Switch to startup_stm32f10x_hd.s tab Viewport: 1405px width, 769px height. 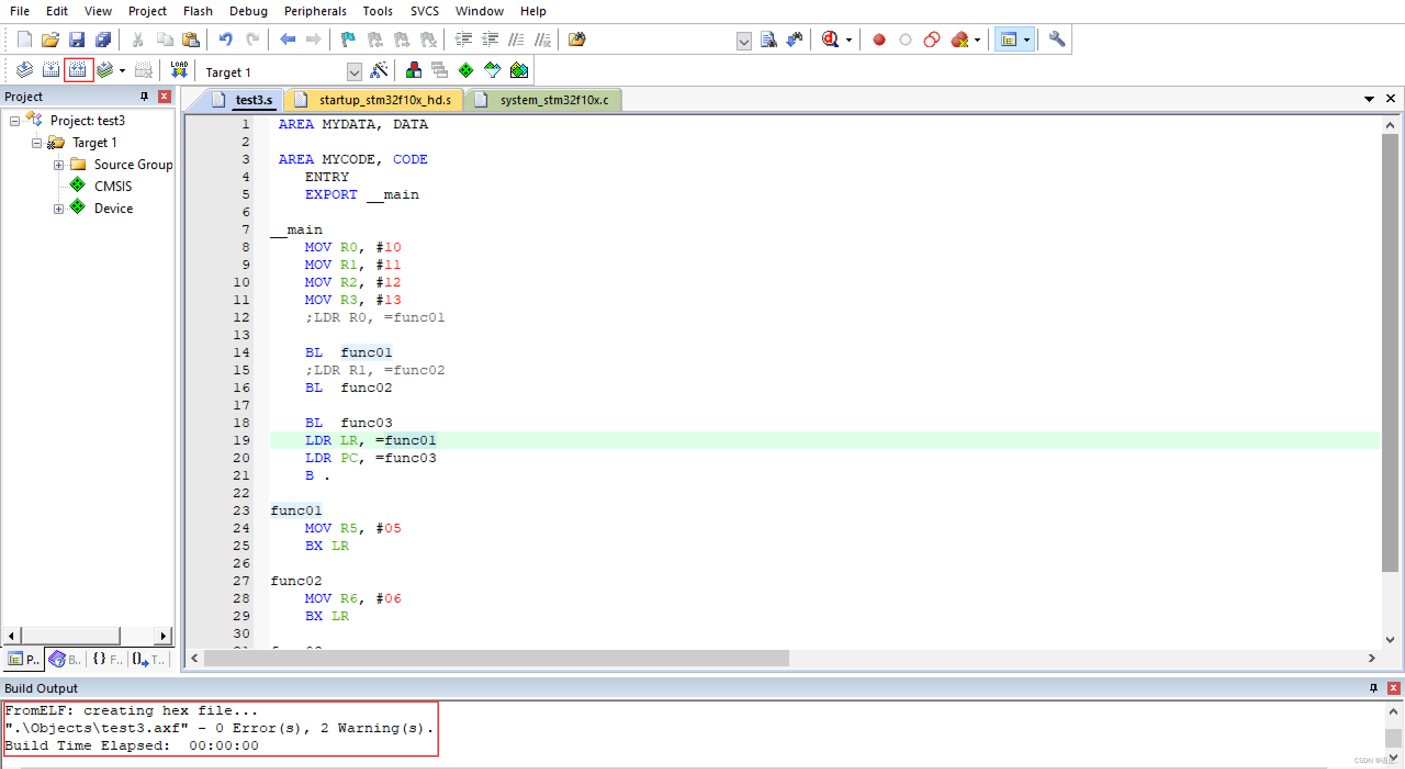pyautogui.click(x=384, y=100)
